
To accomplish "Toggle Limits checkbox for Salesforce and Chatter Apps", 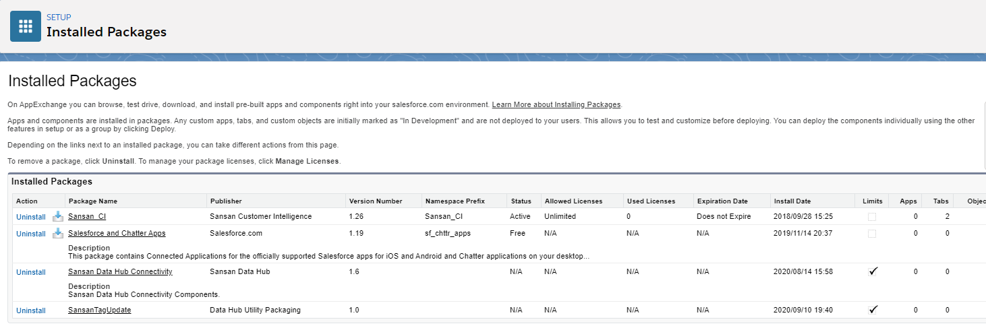I will click(x=872, y=234).
